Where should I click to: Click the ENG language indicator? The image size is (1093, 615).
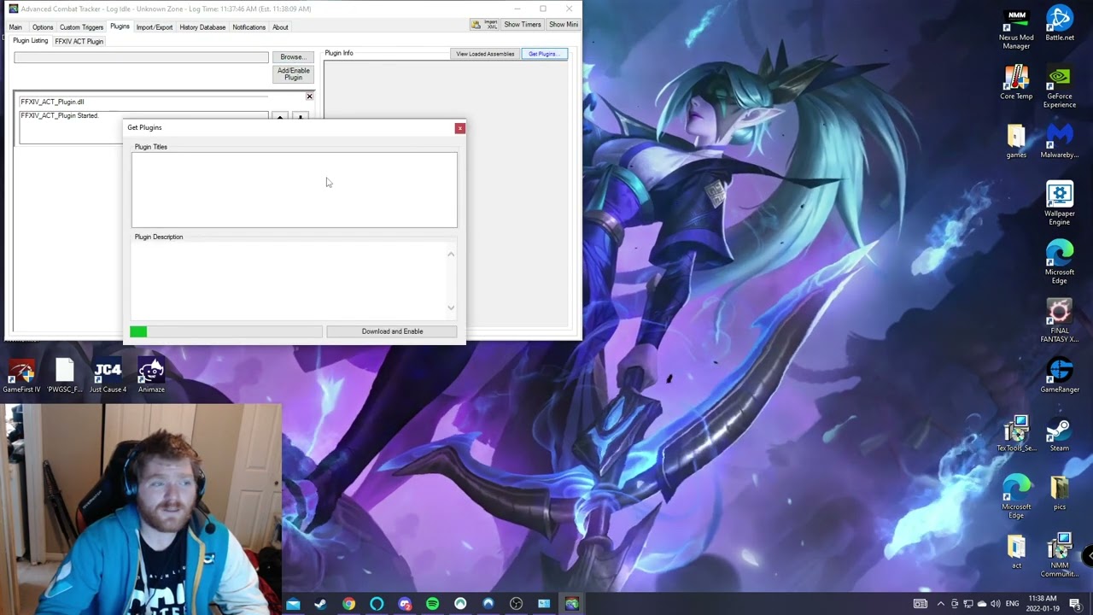1012,604
